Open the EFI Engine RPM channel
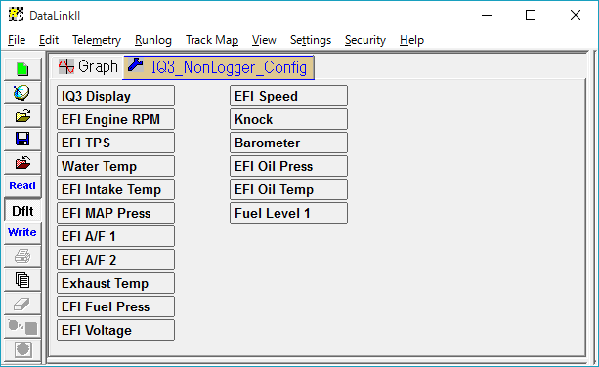 point(115,119)
